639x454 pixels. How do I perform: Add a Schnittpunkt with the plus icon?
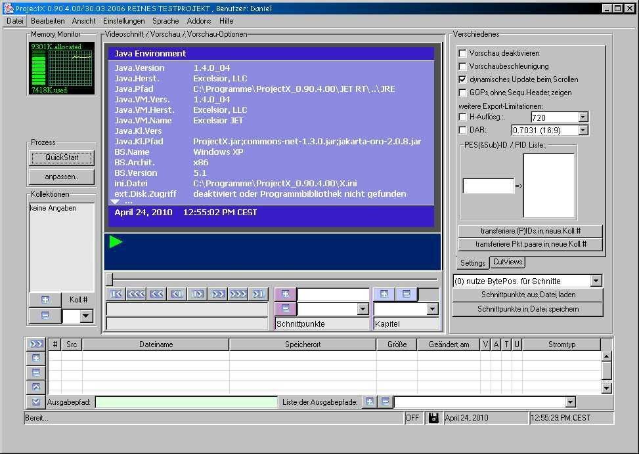tap(285, 293)
